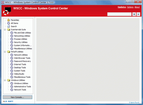Select Desktop Tools label
The image size is (143, 105).
point(20,68)
